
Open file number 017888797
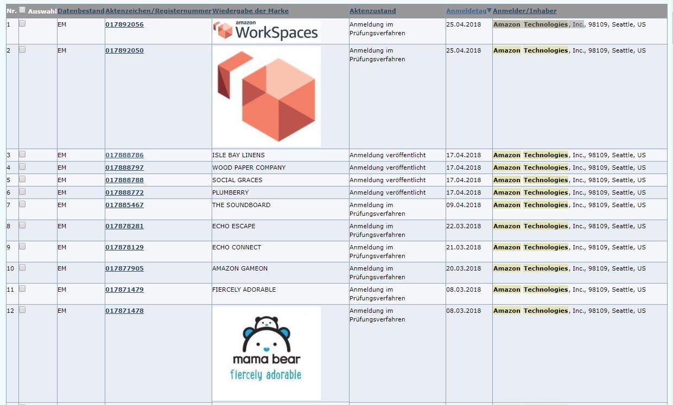click(124, 168)
